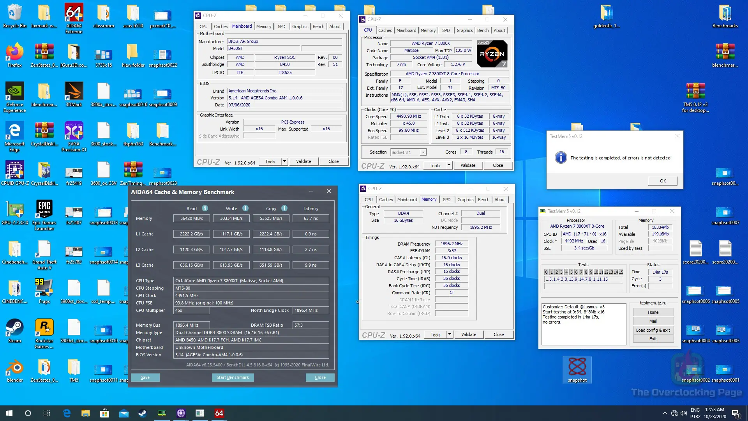Show hidden system tray icons
Screen dimensions: 748x421
(665, 413)
